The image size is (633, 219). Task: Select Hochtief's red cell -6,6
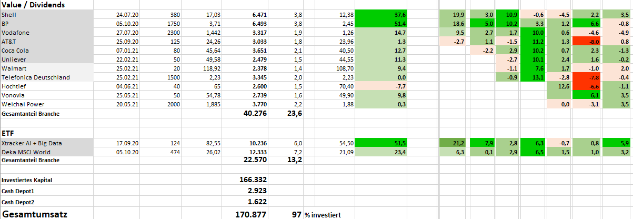(586, 86)
